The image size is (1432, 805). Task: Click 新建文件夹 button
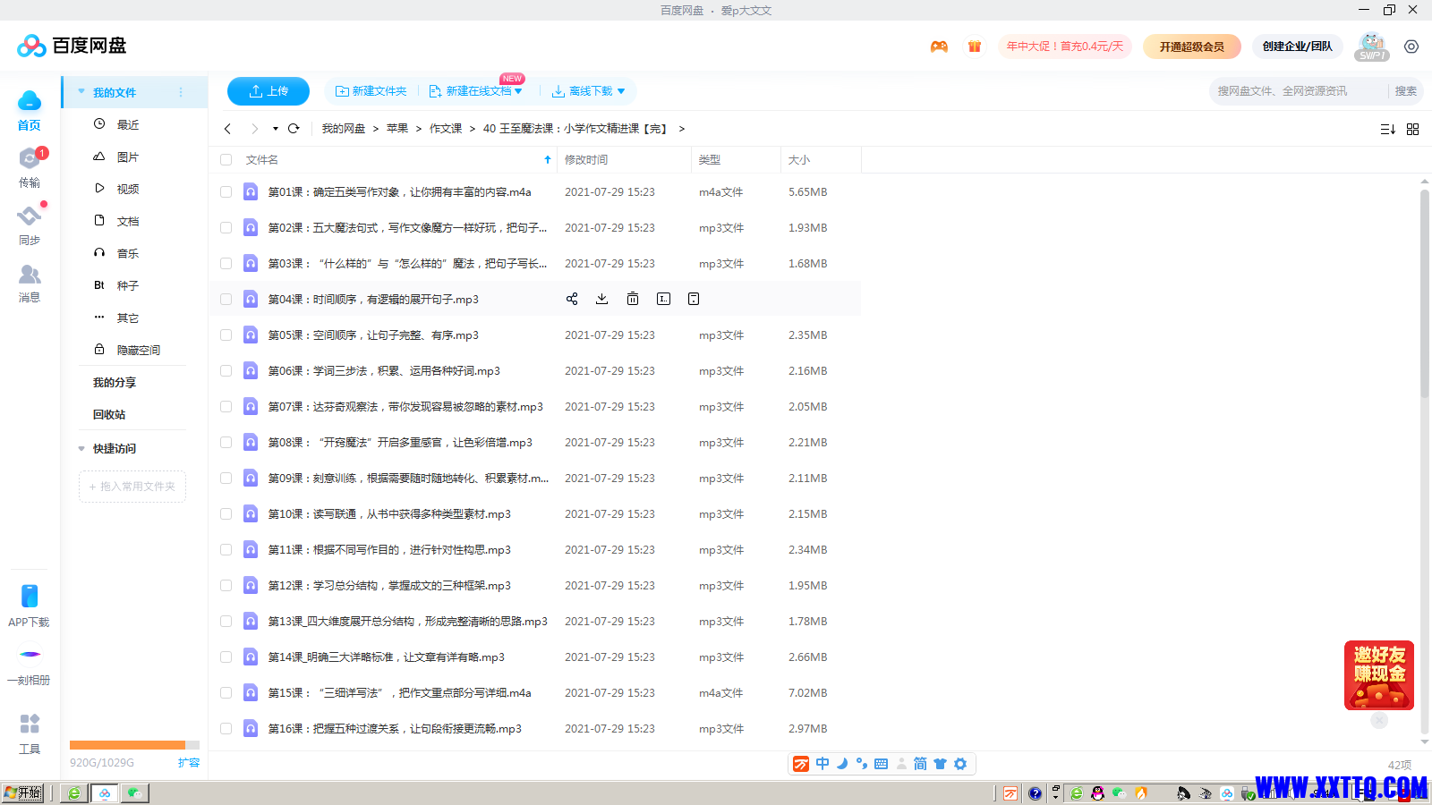pyautogui.click(x=371, y=91)
